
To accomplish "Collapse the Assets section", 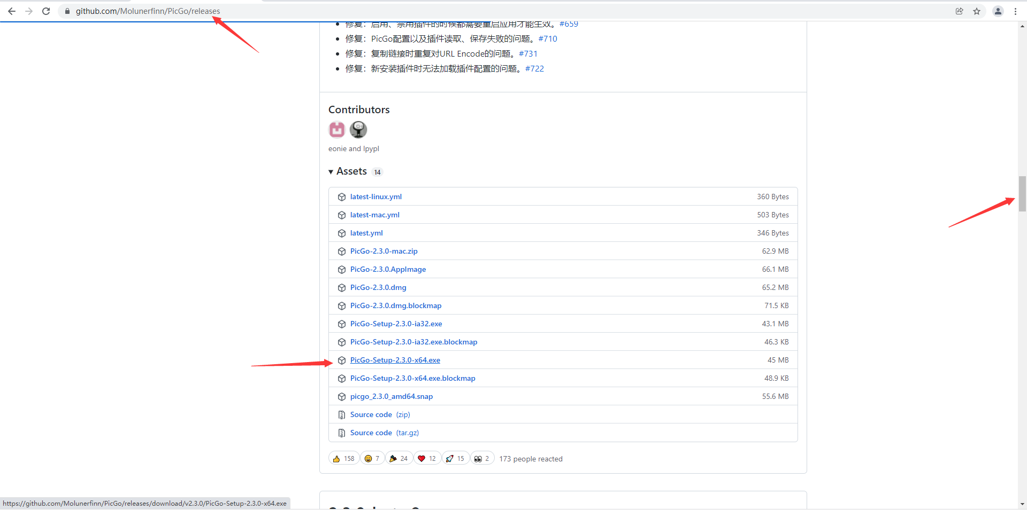I will (x=348, y=171).
